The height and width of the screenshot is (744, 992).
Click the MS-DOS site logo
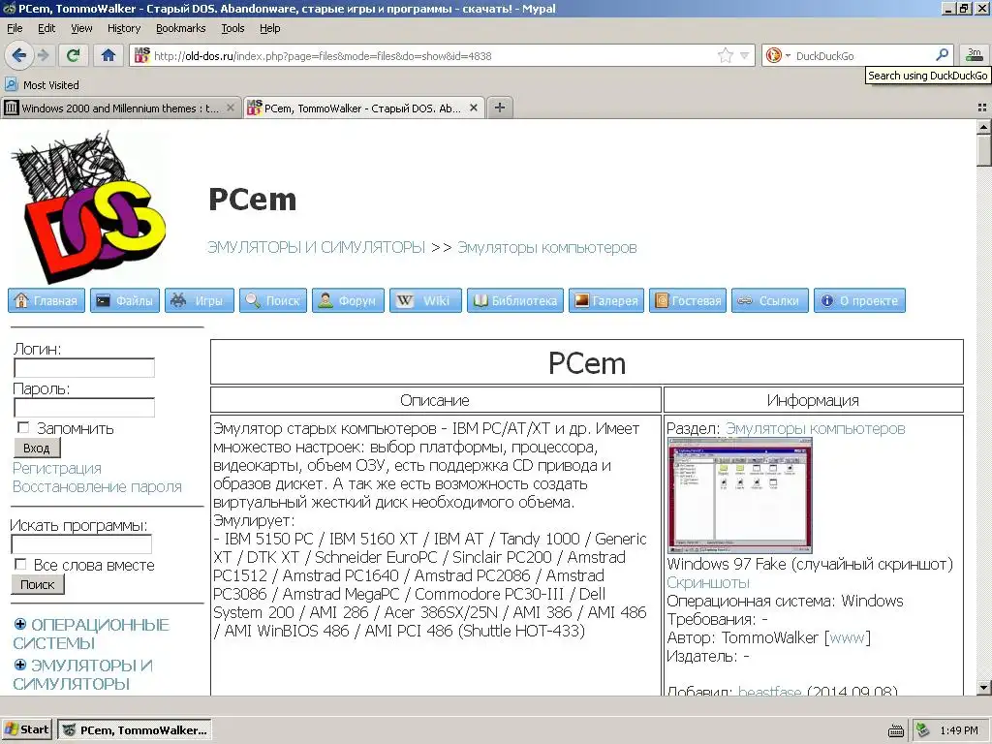click(x=88, y=207)
